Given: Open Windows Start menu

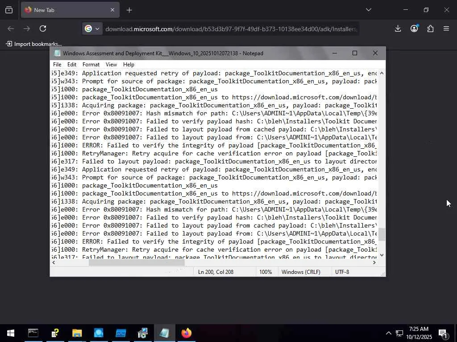Looking at the screenshot, I should (x=11, y=333).
